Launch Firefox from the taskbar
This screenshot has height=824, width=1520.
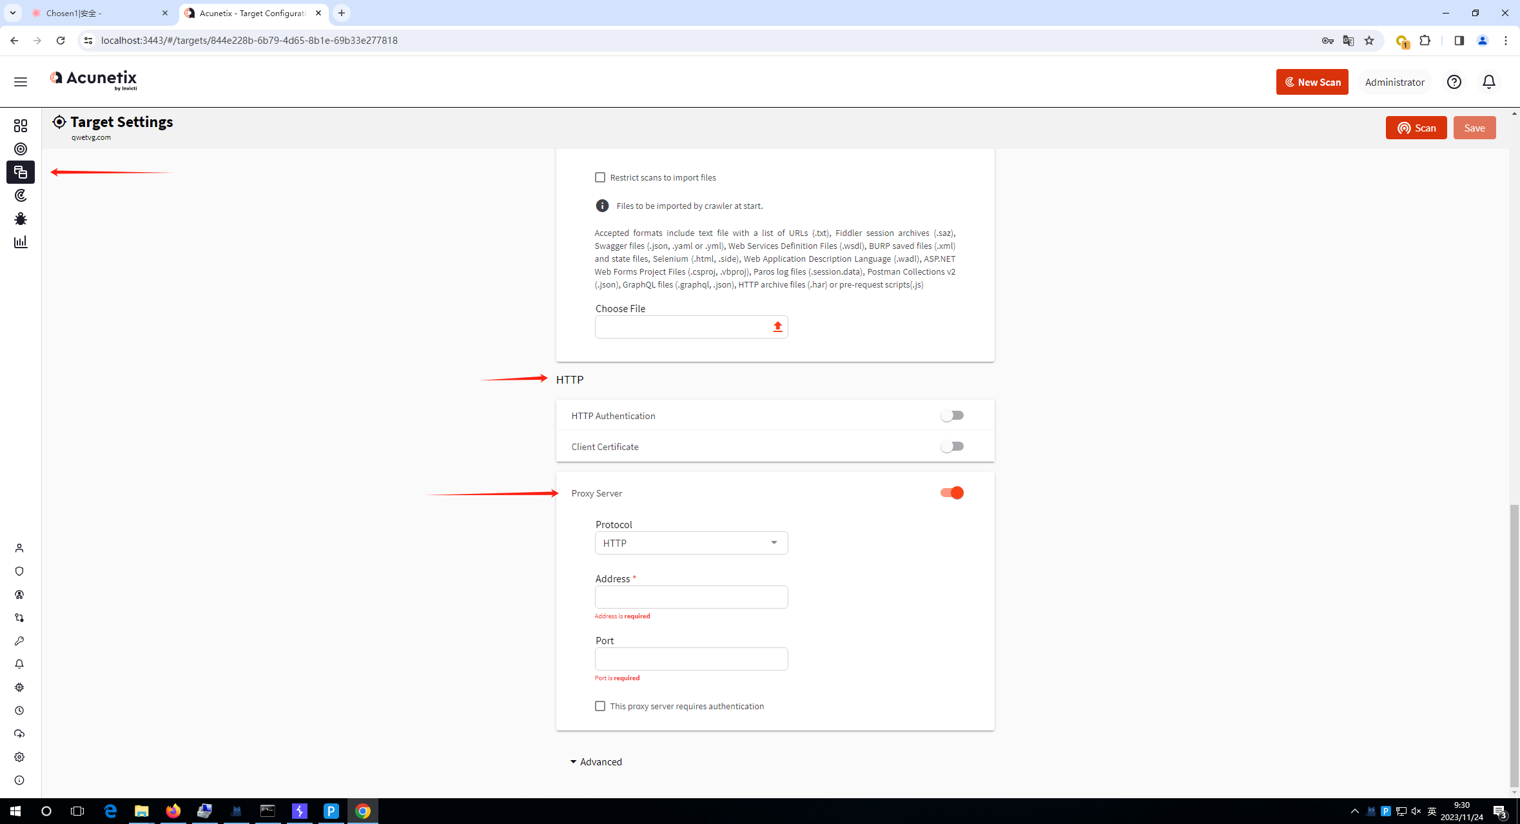pyautogui.click(x=173, y=811)
